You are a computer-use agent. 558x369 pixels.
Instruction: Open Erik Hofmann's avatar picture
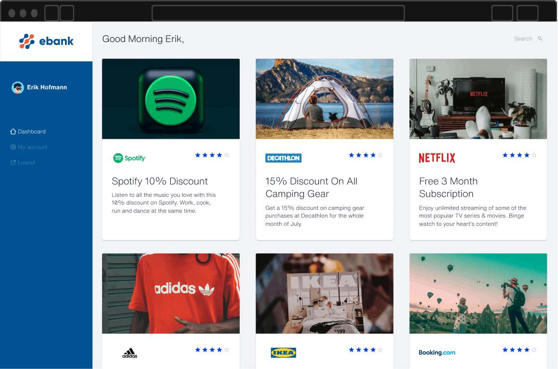[x=17, y=87]
